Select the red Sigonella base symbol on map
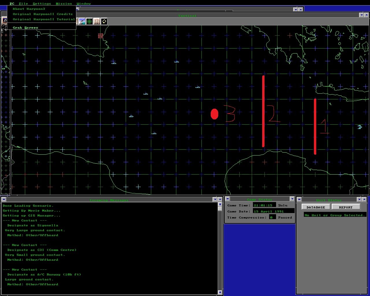370x296 pixels. [101, 36]
